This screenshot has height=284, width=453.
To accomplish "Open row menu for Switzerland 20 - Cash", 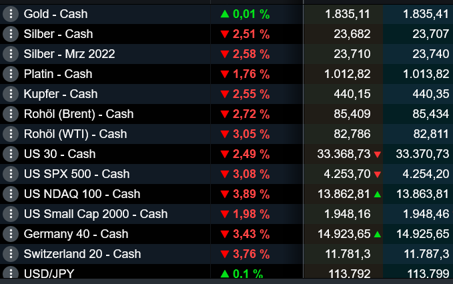I will pyautogui.click(x=10, y=254).
